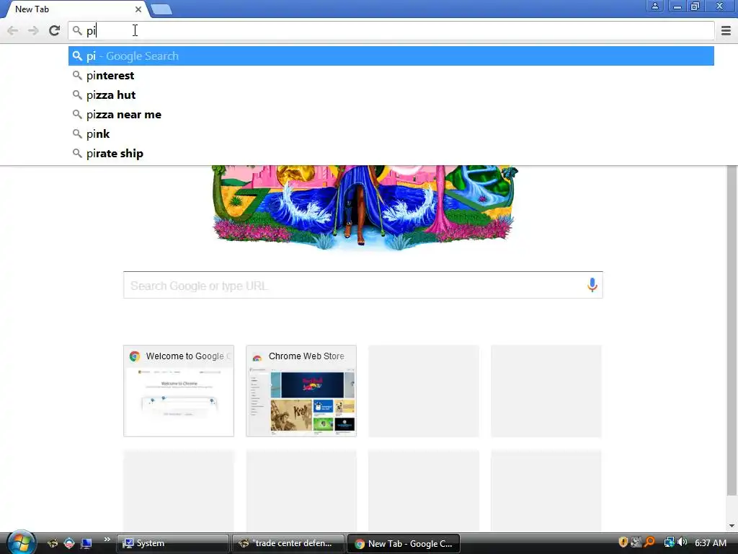Image resolution: width=738 pixels, height=554 pixels.
Task: Pick the 'pizza near me' suggestion
Action: pos(391,115)
